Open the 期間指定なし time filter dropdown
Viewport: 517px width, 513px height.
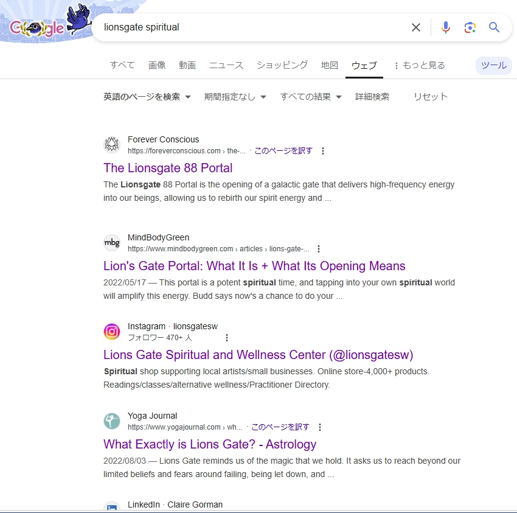click(236, 96)
